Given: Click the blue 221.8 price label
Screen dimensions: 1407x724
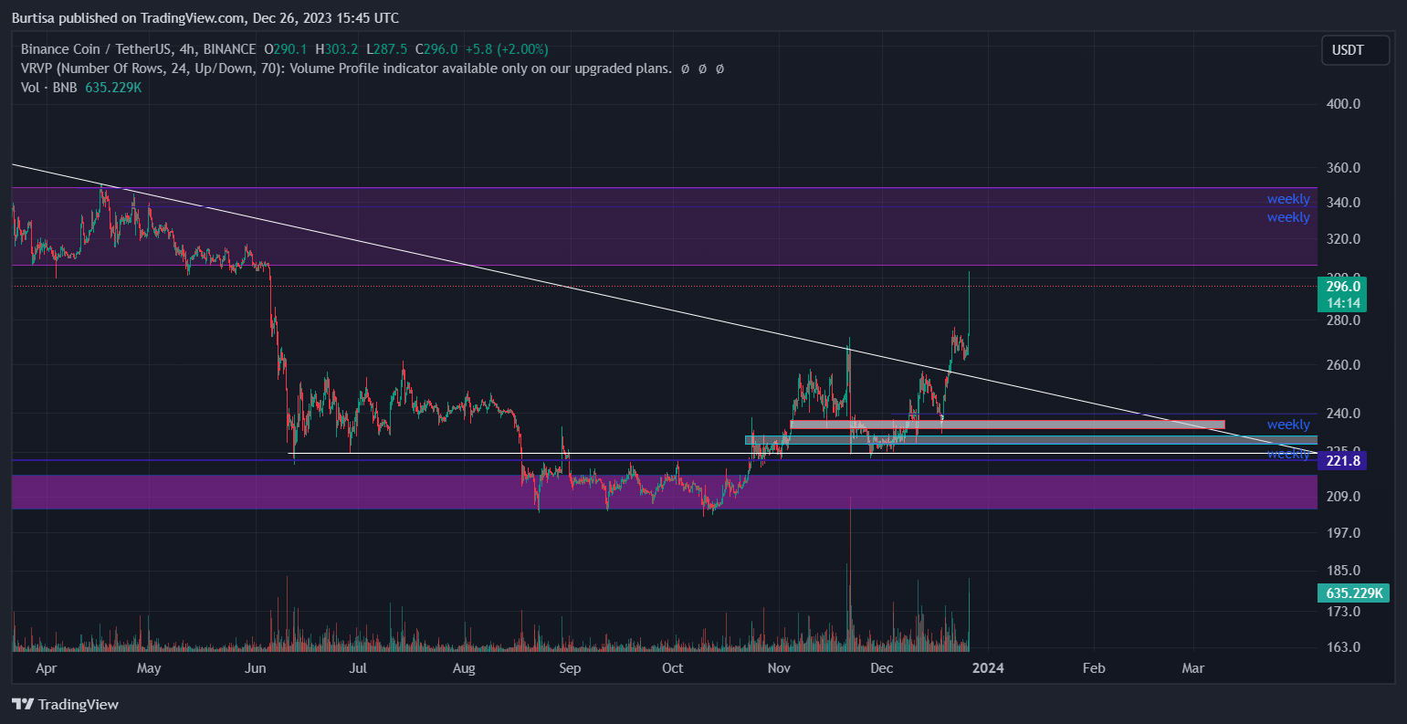Looking at the screenshot, I should click(1343, 462).
